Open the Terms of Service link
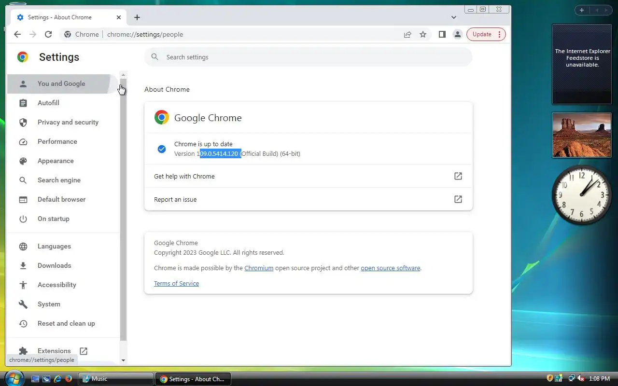618x386 pixels. tap(176, 283)
